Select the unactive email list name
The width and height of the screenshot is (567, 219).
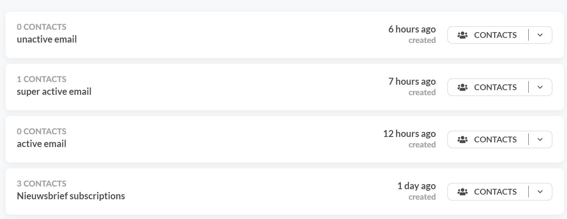[47, 39]
